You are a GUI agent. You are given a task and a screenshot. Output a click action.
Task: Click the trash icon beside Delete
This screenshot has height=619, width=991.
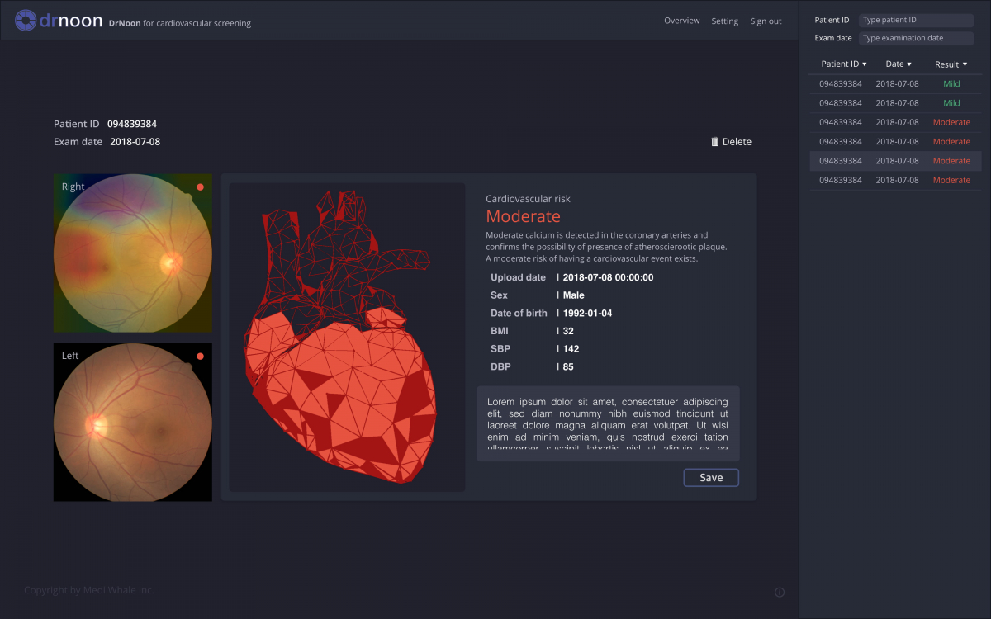[x=715, y=142]
